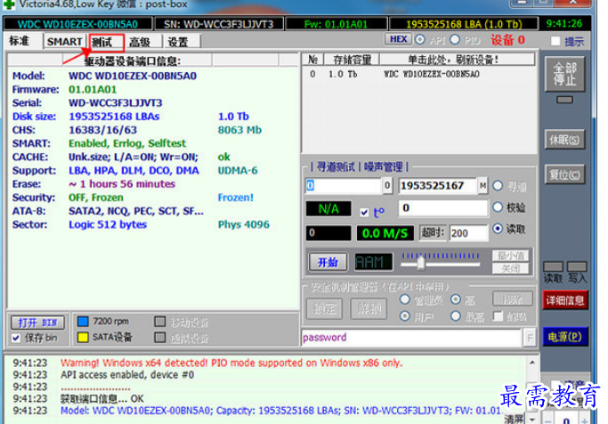Open the SMART tab
The height and width of the screenshot is (424, 608).
pos(64,42)
